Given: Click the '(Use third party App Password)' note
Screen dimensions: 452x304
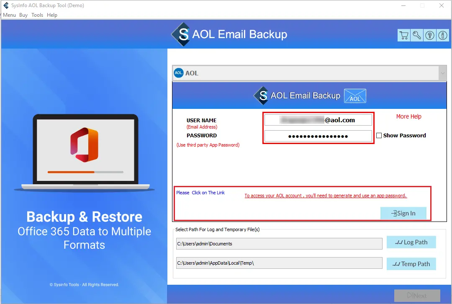Looking at the screenshot, I should 208,145.
